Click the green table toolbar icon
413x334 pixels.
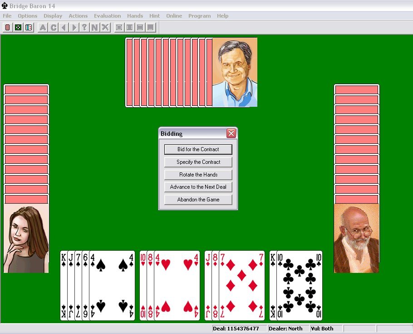point(18,28)
